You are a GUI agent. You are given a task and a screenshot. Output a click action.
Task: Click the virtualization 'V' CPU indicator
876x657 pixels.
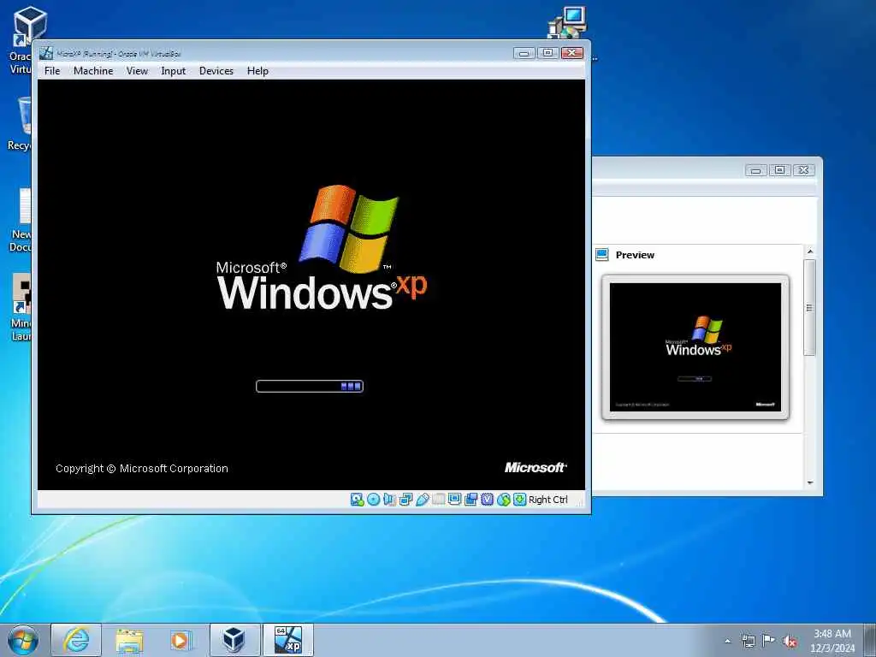[487, 500]
